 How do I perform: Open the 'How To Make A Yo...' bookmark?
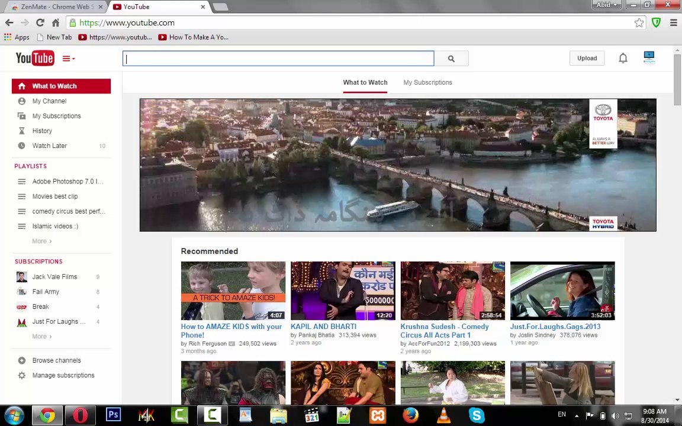coord(194,37)
